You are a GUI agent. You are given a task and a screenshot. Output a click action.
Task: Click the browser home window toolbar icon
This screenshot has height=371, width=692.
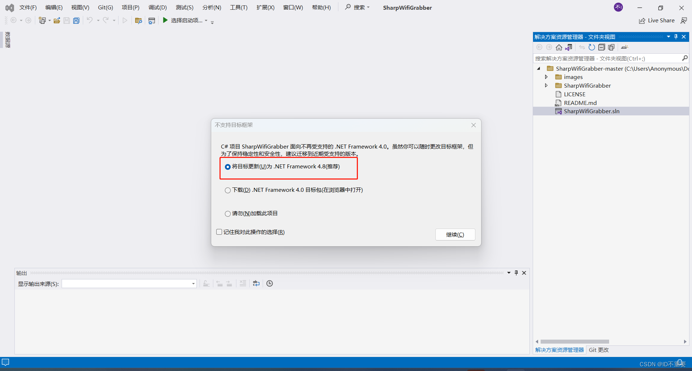tap(152, 21)
